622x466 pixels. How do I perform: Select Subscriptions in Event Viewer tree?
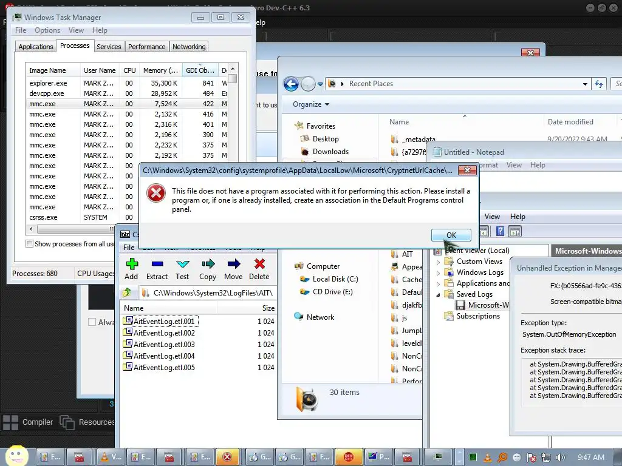click(x=478, y=316)
